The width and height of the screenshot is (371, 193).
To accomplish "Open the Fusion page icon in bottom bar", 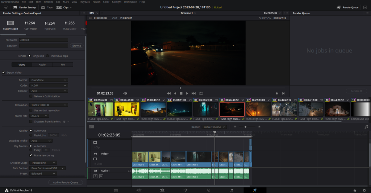I will click(185, 190).
